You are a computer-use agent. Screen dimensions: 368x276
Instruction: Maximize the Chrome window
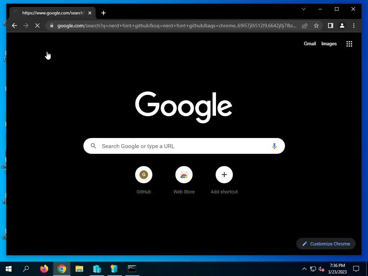[x=336, y=9]
